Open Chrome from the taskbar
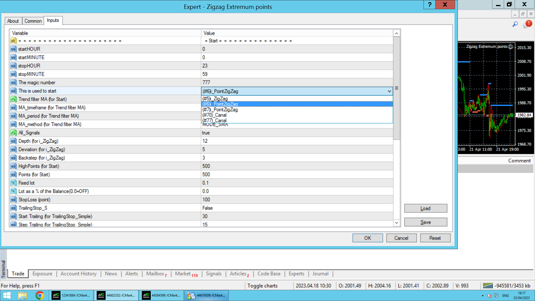The image size is (535, 301). pos(40,295)
